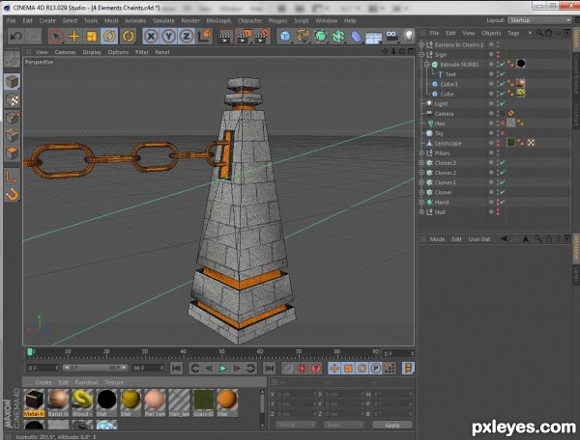Screen dimensions: 580x440
Task: Toggle the Y axis lock
Action: 168,36
